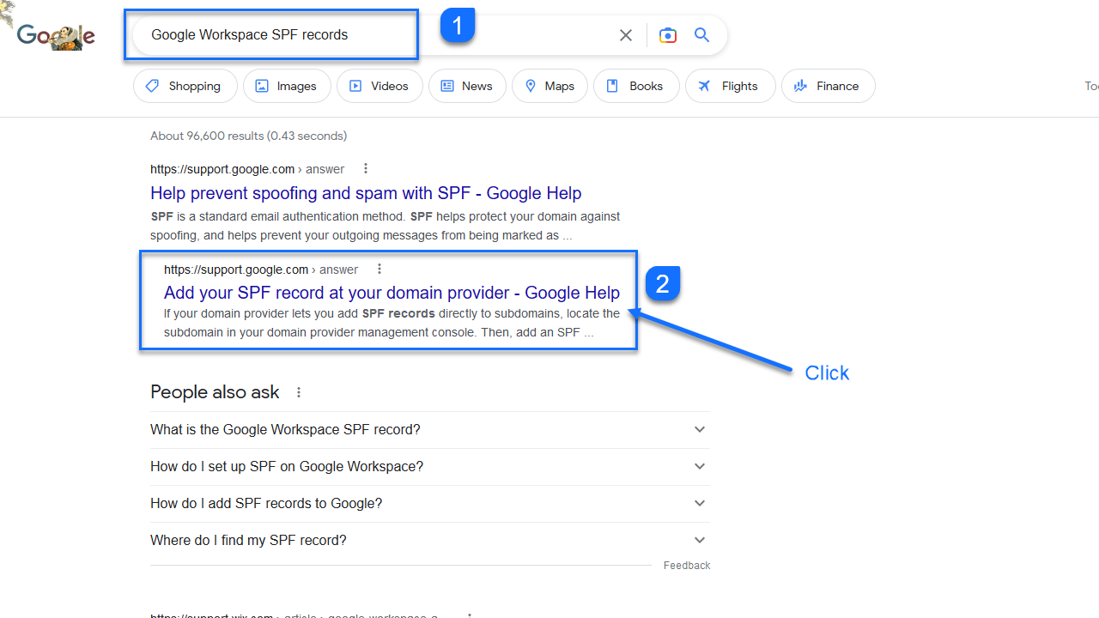Switch to News results

tap(467, 86)
